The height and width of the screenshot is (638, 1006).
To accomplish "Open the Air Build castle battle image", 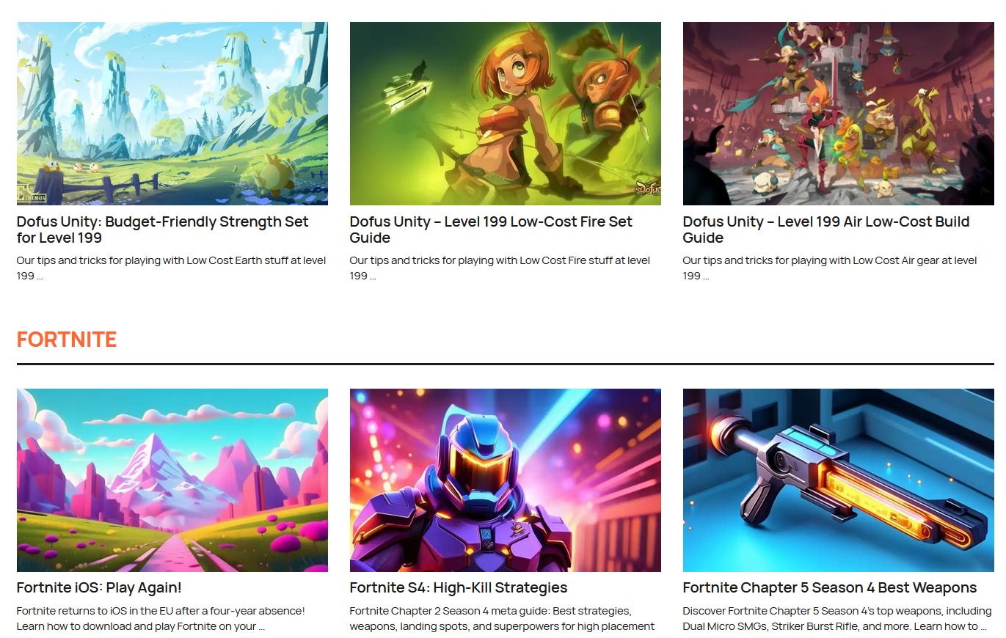I will pos(838,114).
